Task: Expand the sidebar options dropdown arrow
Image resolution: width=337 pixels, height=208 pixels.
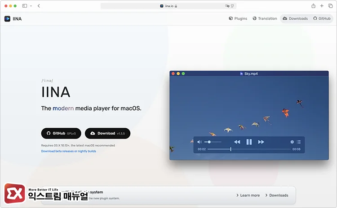Action: coord(31,6)
